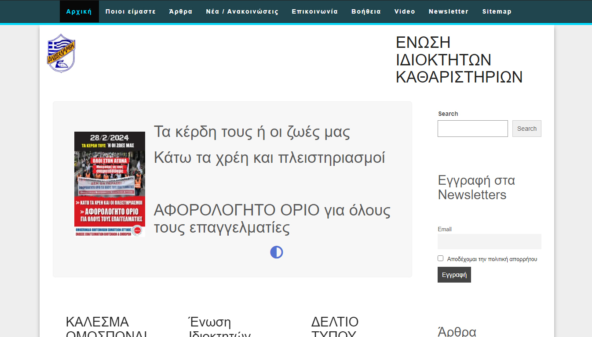
Task: Select the Βοήθεια menu item
Action: tap(366, 11)
